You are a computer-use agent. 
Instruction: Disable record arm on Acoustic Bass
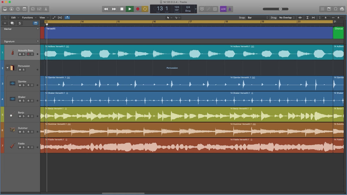(x=28, y=54)
